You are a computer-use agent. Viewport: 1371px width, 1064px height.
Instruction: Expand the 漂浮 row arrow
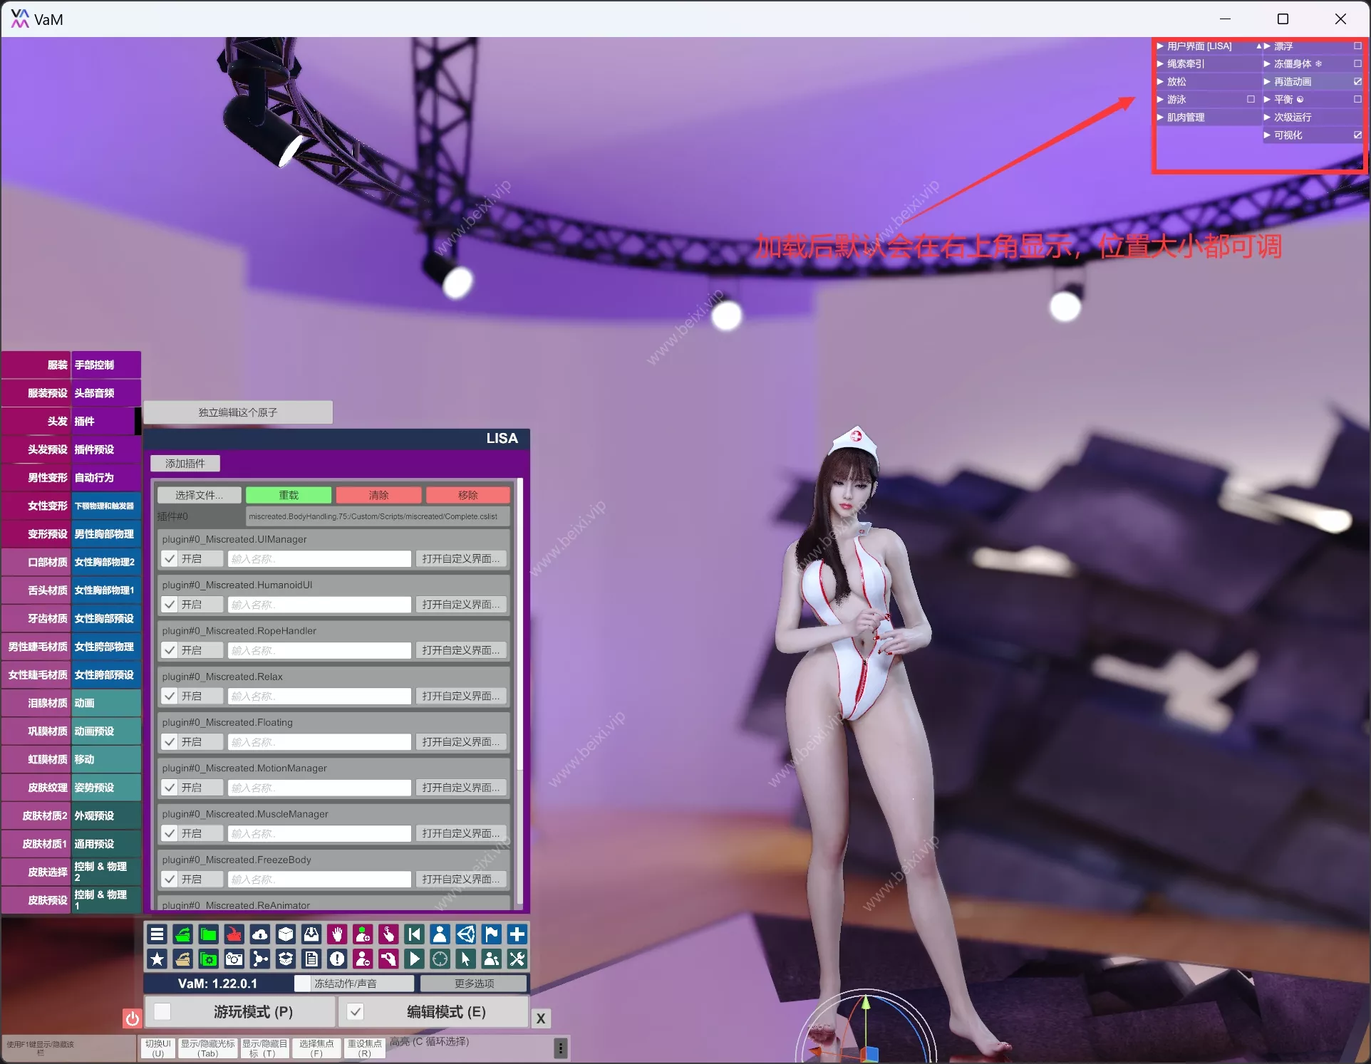[1267, 46]
